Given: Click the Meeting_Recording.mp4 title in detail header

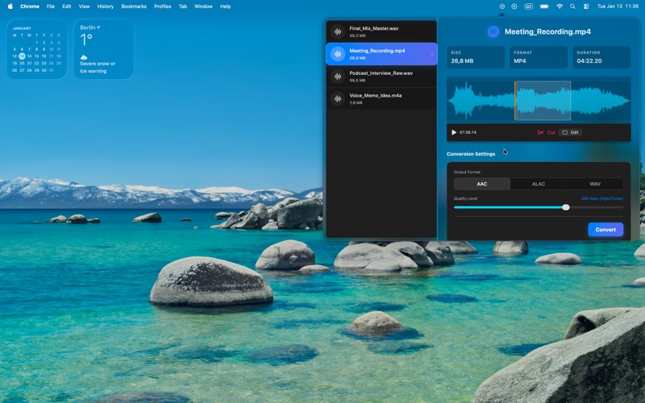Looking at the screenshot, I should (547, 31).
